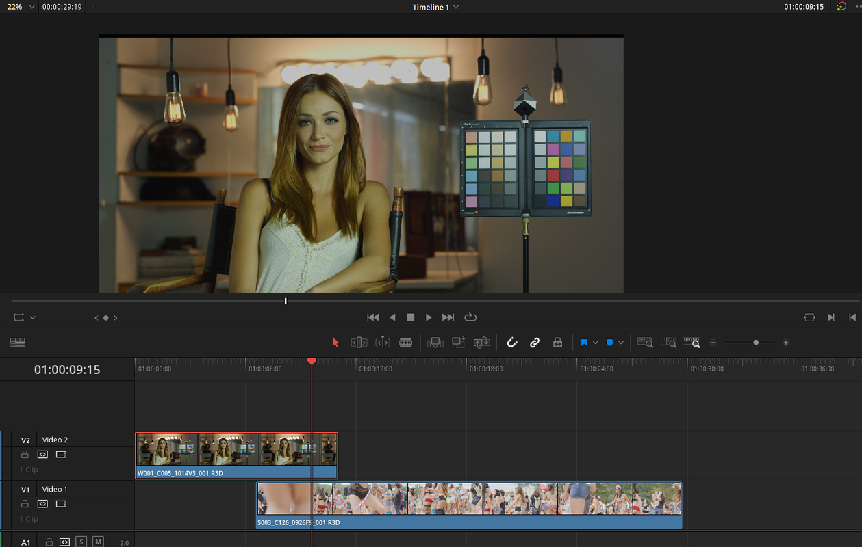Lock the Video 2 track
The image size is (862, 547).
pos(25,455)
